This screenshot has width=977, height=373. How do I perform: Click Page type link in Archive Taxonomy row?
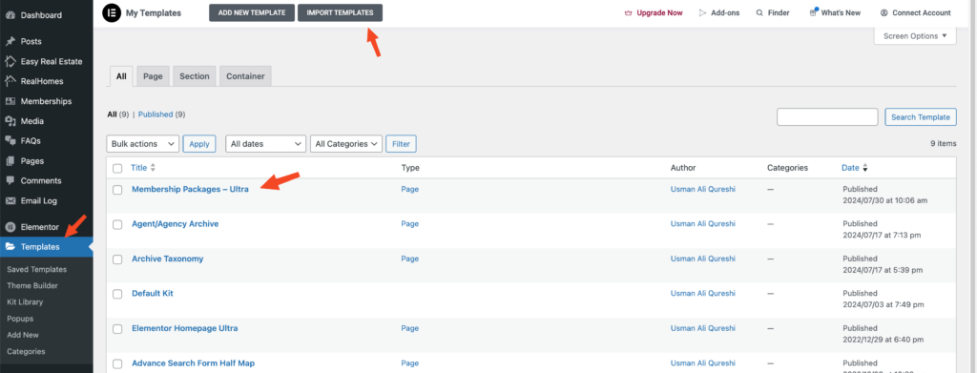410,259
